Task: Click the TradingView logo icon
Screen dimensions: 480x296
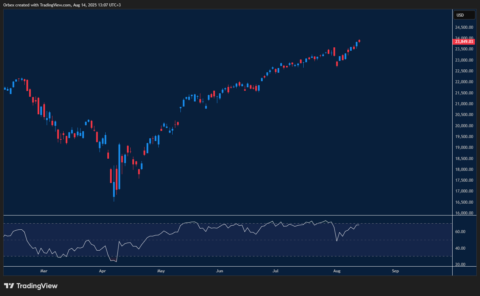Action: point(9,286)
